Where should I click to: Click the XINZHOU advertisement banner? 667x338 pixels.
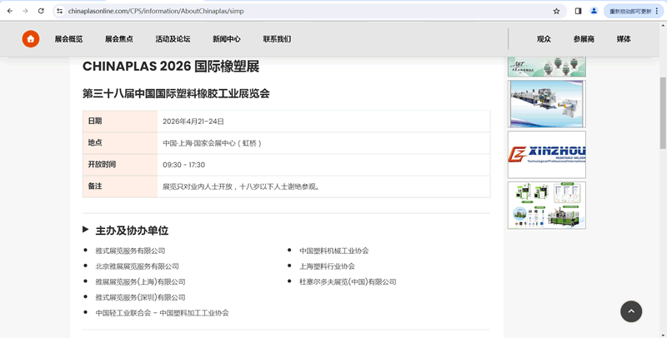pyautogui.click(x=546, y=154)
